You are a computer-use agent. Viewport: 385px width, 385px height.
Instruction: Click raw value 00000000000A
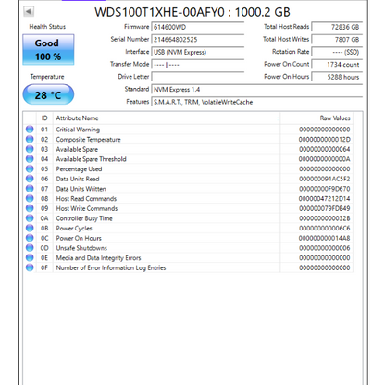(324, 159)
